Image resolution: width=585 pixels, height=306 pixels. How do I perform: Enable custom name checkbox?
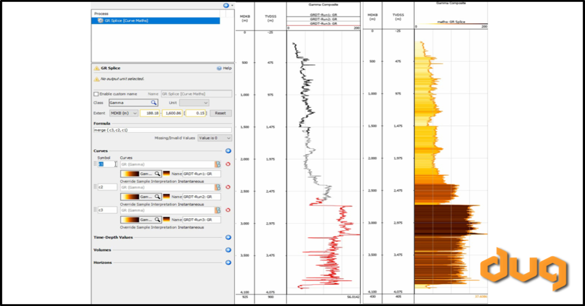(96, 94)
